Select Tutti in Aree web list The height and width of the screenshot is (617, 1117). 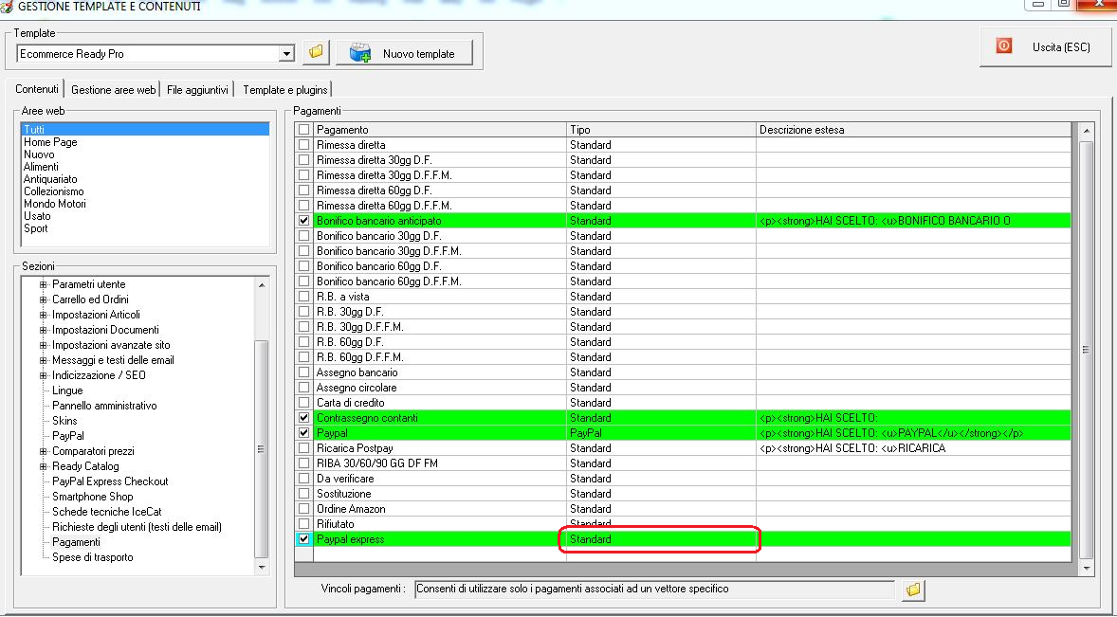145,130
